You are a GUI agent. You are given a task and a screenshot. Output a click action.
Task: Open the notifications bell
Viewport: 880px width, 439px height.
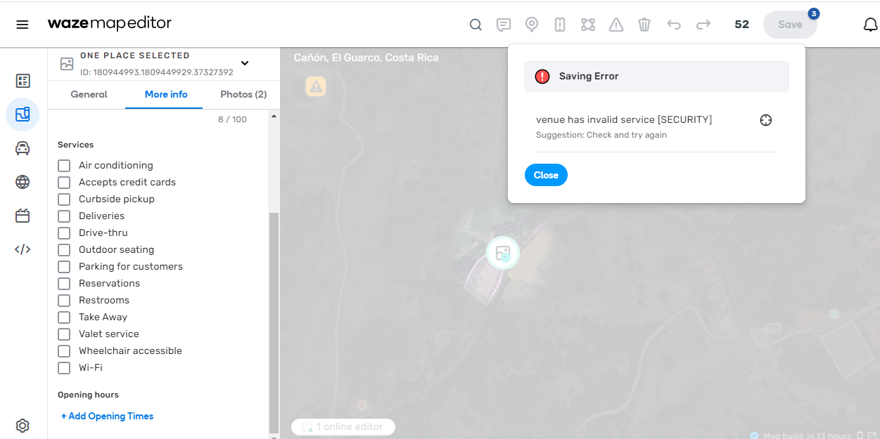point(870,25)
